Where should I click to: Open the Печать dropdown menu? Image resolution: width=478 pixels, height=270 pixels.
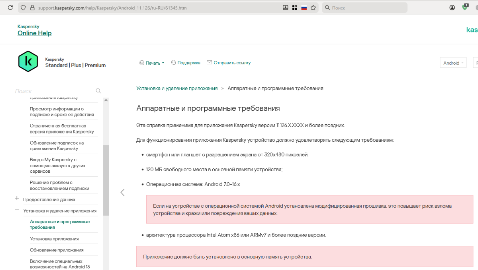click(155, 63)
